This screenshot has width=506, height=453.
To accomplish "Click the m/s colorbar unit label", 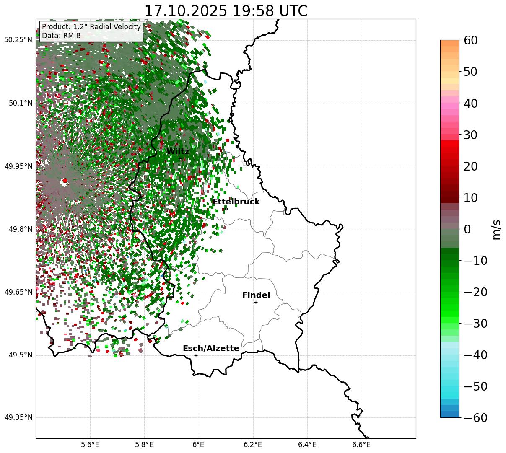I will tap(497, 229).
